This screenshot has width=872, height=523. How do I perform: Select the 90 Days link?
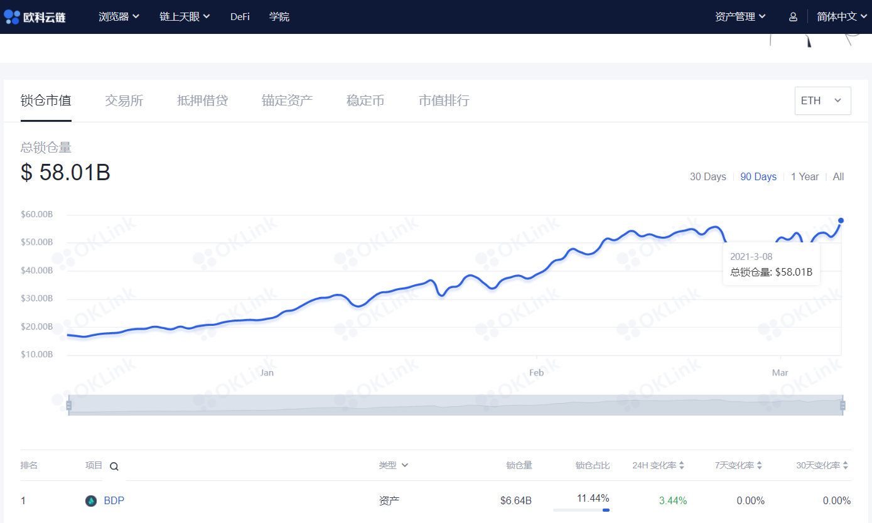pyautogui.click(x=758, y=176)
